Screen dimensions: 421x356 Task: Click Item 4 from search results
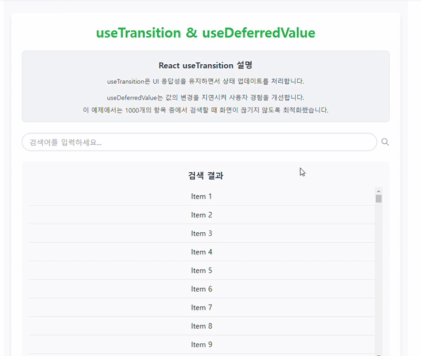click(202, 252)
